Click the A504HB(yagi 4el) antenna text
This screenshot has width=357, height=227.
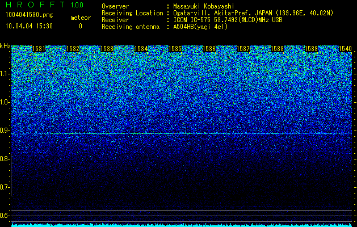point(200,27)
